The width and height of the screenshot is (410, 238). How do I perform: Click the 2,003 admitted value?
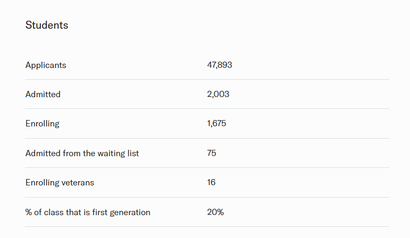(x=218, y=94)
